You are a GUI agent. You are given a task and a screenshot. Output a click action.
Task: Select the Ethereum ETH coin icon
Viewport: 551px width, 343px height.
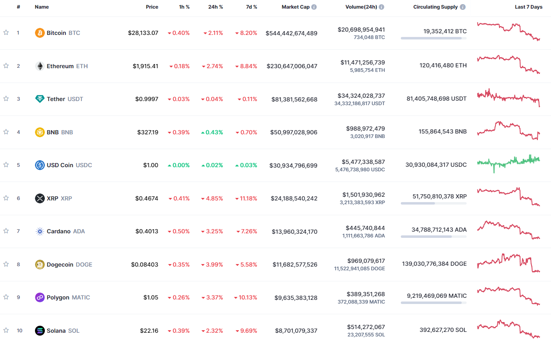(39, 66)
